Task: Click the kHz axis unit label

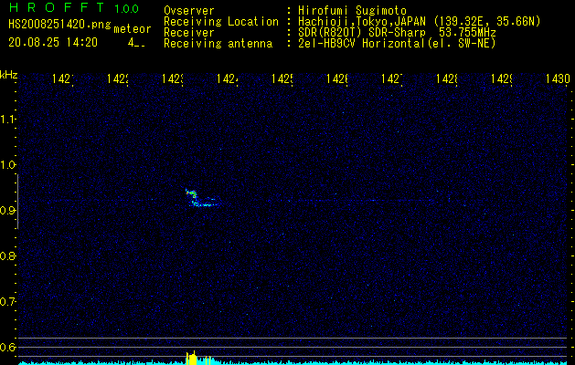Action: pyautogui.click(x=8, y=76)
